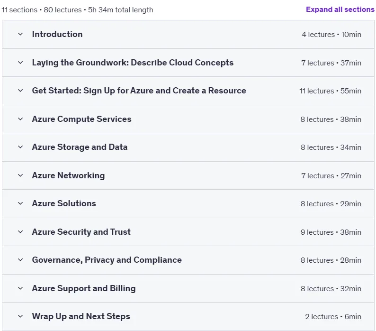This screenshot has width=376, height=331.
Task: Open the Azure Support and Billing title
Action: (84, 288)
